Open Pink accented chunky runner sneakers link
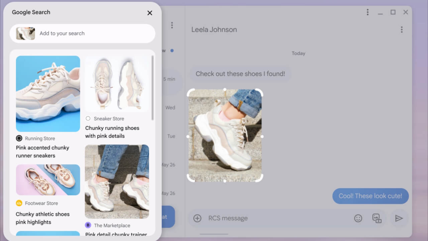The image size is (428, 241). [42, 152]
